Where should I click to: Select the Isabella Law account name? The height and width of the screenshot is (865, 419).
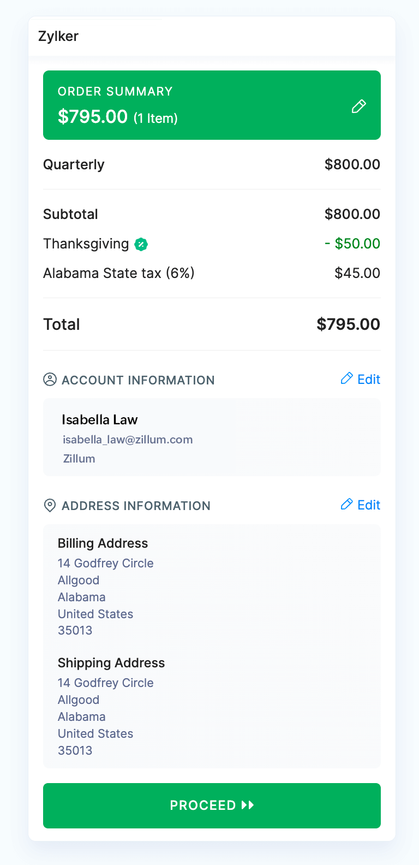tap(99, 420)
